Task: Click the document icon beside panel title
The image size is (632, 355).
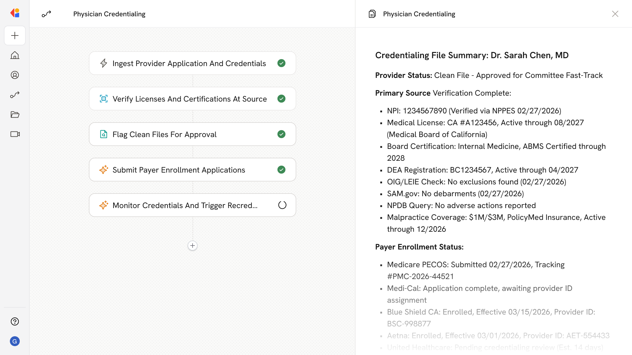Action: point(372,14)
